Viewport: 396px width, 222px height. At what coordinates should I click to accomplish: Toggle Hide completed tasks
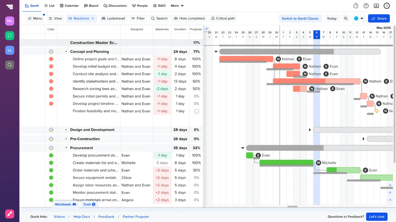(189, 18)
